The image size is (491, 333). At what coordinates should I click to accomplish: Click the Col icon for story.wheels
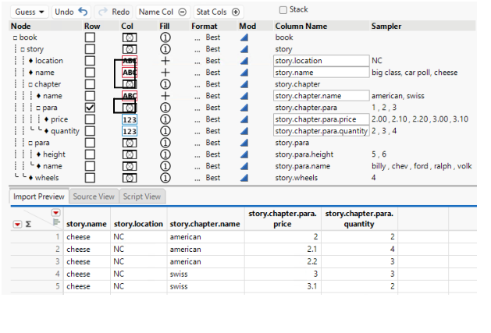click(130, 178)
